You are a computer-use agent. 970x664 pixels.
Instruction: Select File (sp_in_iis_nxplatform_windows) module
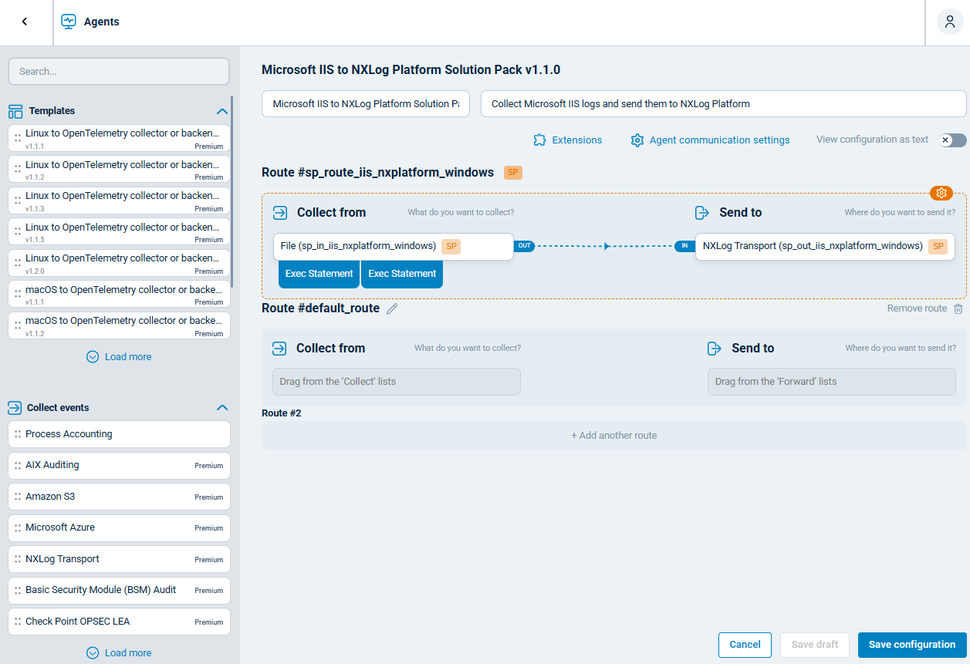click(394, 247)
